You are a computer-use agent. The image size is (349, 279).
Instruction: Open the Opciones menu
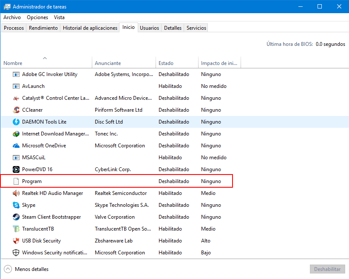37,17
